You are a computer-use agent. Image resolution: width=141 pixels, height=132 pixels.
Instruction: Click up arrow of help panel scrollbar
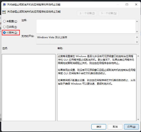(138, 56)
